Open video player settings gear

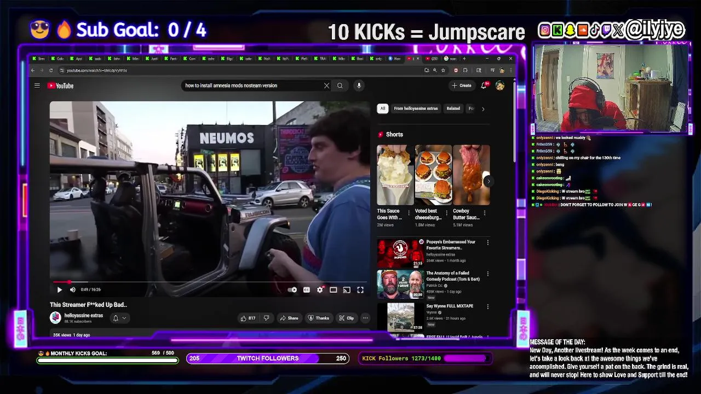pyautogui.click(x=320, y=289)
